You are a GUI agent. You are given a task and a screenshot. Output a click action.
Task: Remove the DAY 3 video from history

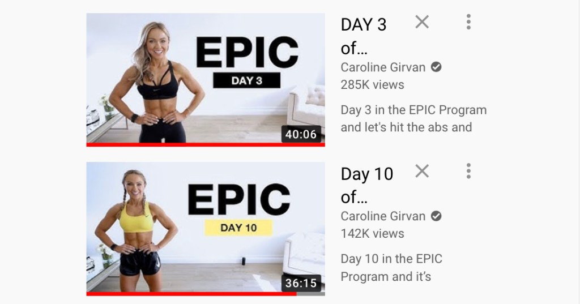coord(422,22)
